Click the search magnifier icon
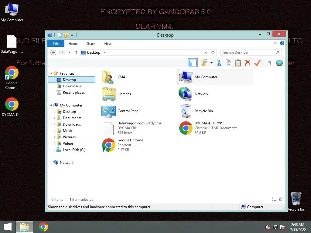The image size is (311, 233). click(x=277, y=52)
